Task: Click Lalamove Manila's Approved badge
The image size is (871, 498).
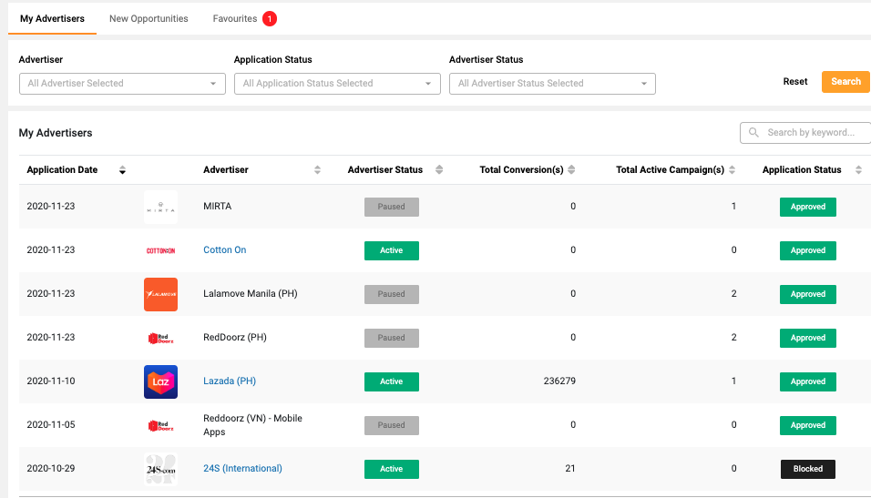Action: (807, 294)
